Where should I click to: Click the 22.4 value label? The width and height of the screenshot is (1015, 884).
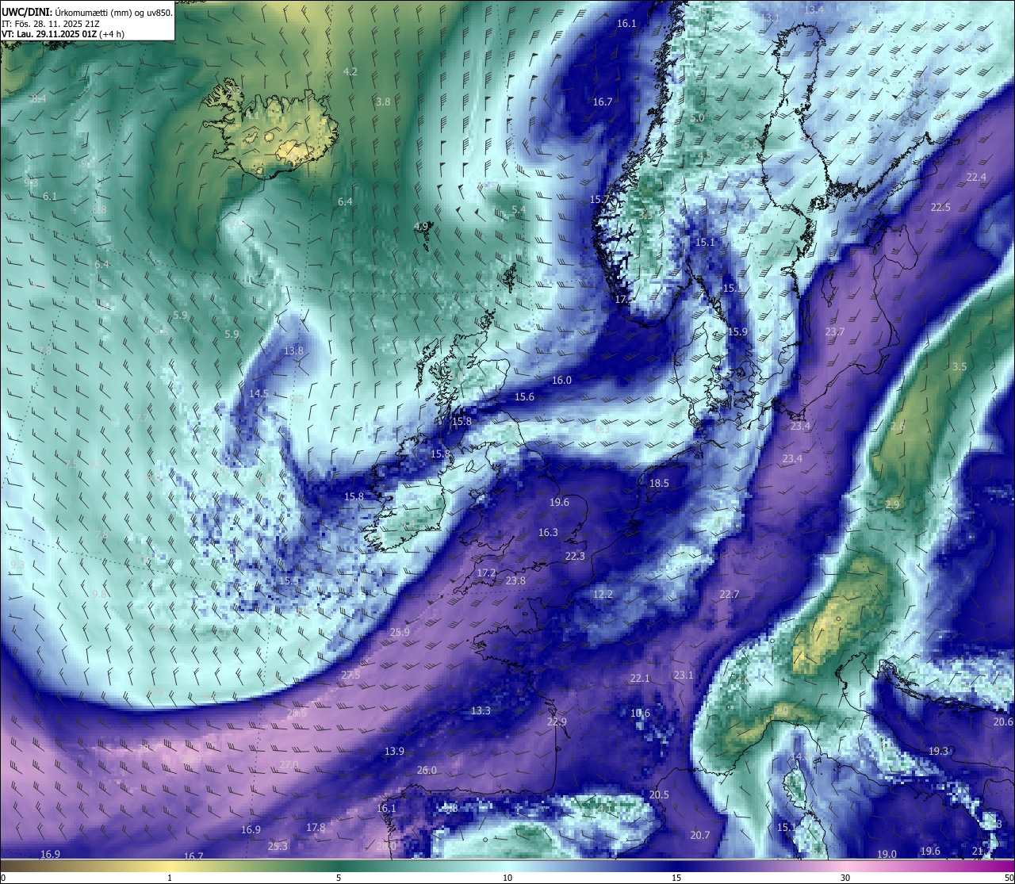point(976,177)
